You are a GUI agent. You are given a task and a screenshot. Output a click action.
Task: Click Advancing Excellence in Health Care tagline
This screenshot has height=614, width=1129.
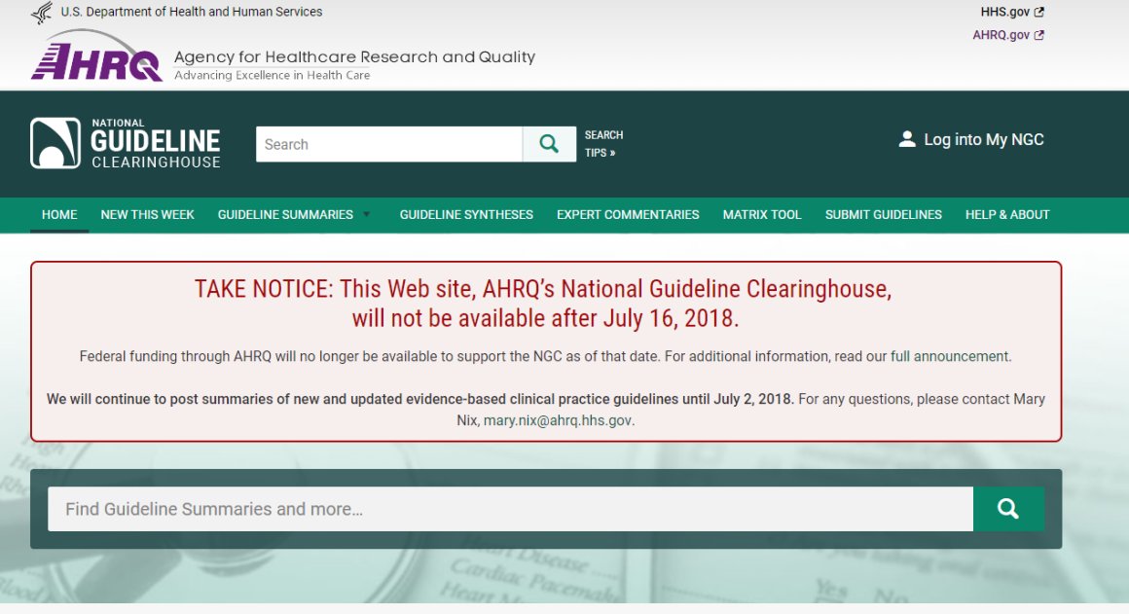tap(273, 76)
